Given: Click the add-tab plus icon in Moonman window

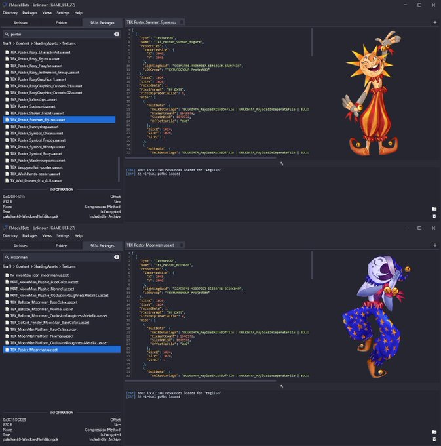Looking at the screenshot, I should pos(434,245).
